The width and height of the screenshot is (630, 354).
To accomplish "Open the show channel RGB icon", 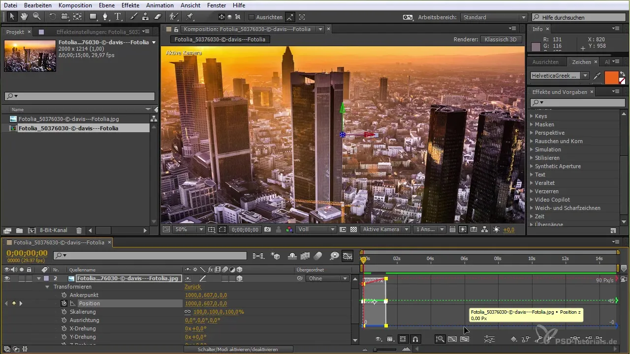I will (x=289, y=230).
